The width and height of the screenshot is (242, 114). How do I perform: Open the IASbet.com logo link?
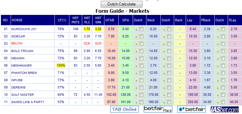tap(225, 109)
